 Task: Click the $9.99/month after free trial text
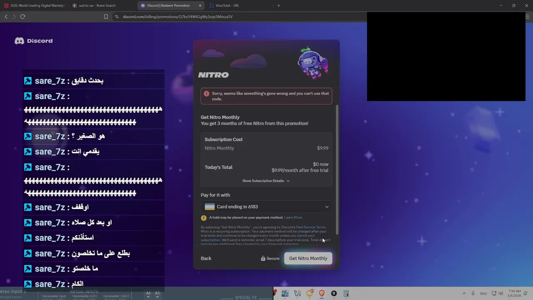[300, 170]
